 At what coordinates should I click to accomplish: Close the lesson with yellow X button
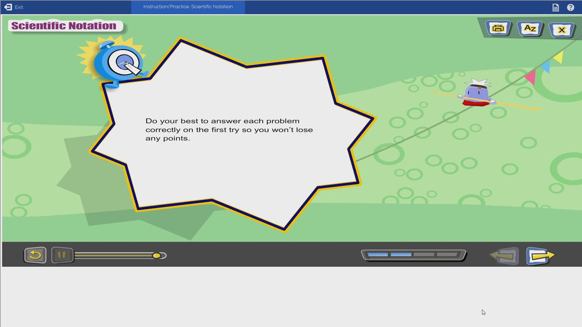(562, 30)
